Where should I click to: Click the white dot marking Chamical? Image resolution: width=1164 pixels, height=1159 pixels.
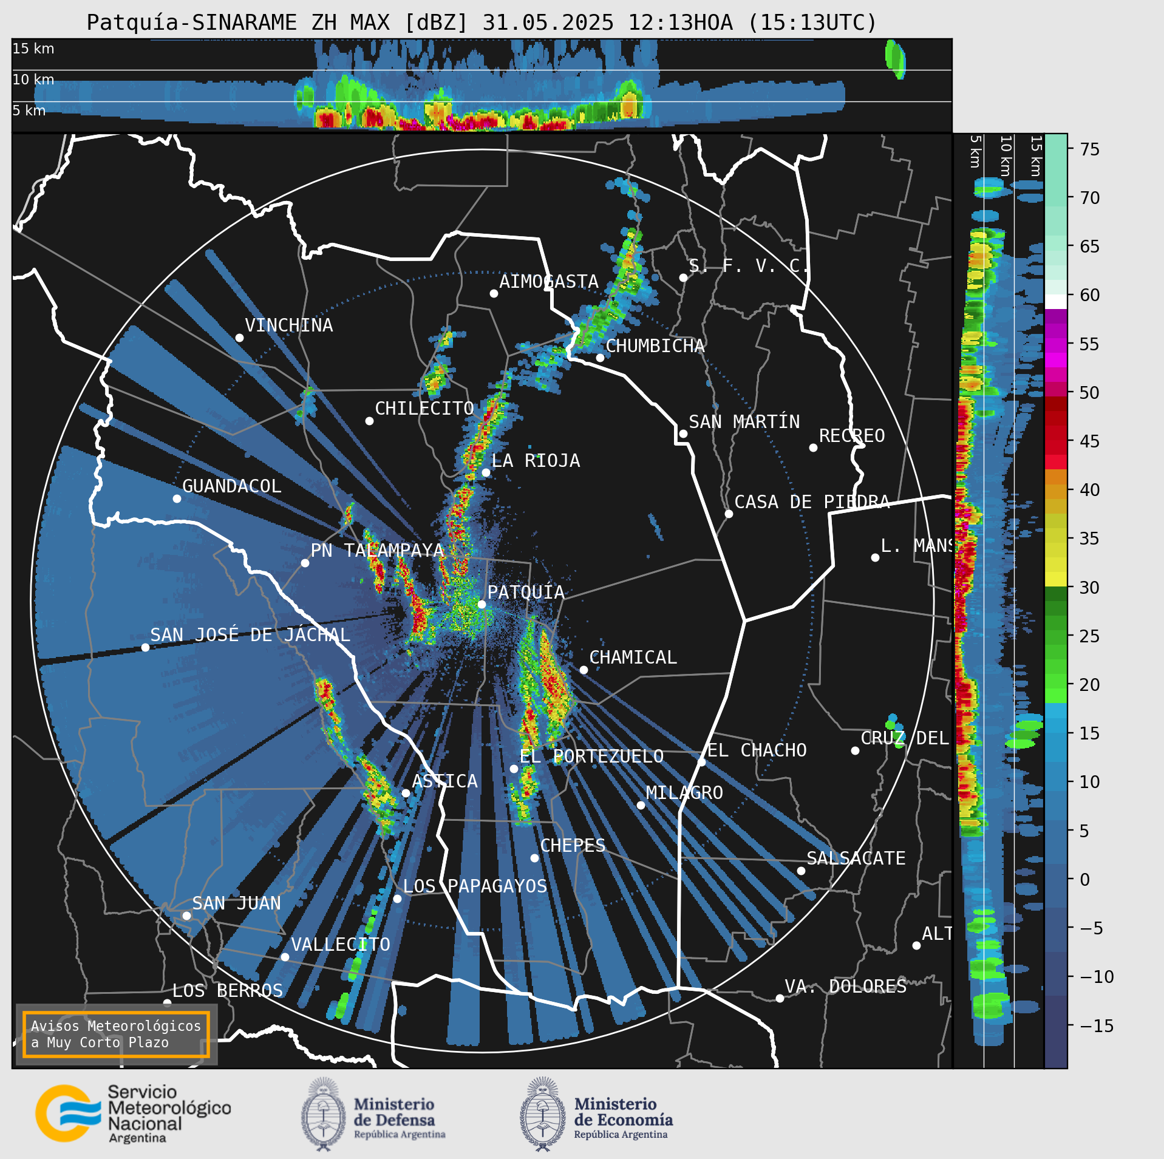[584, 670]
